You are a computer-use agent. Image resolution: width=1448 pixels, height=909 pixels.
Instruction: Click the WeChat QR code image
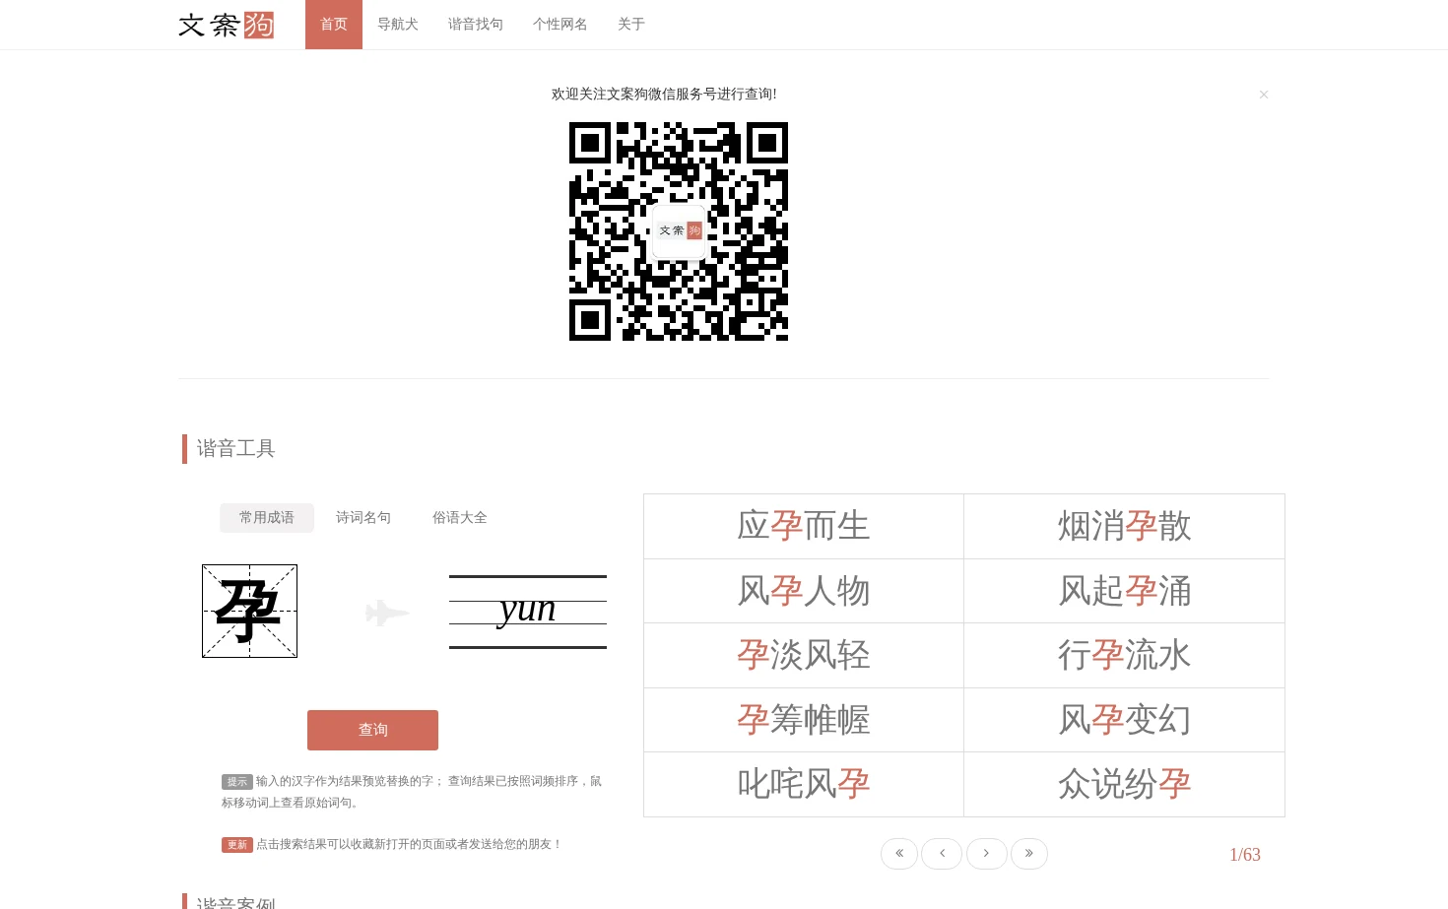tap(679, 231)
